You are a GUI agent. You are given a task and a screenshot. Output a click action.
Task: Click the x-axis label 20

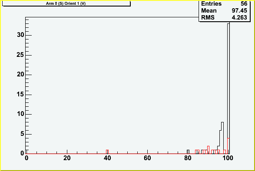(x=67, y=158)
